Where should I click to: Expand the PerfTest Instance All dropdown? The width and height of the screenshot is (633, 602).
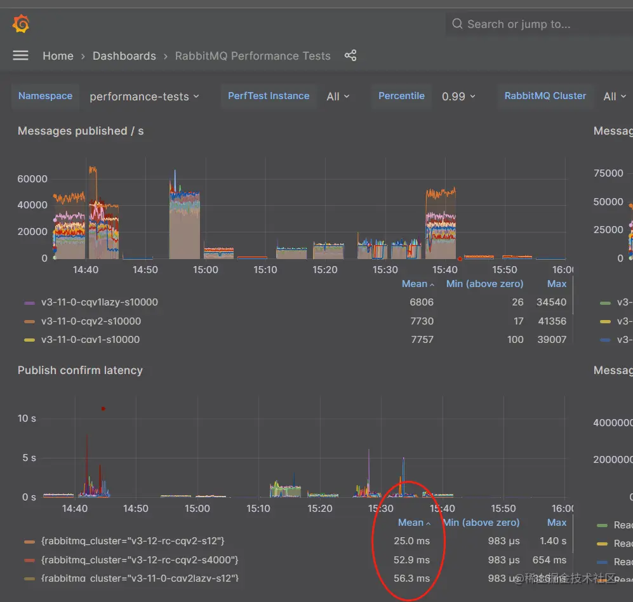coord(338,97)
